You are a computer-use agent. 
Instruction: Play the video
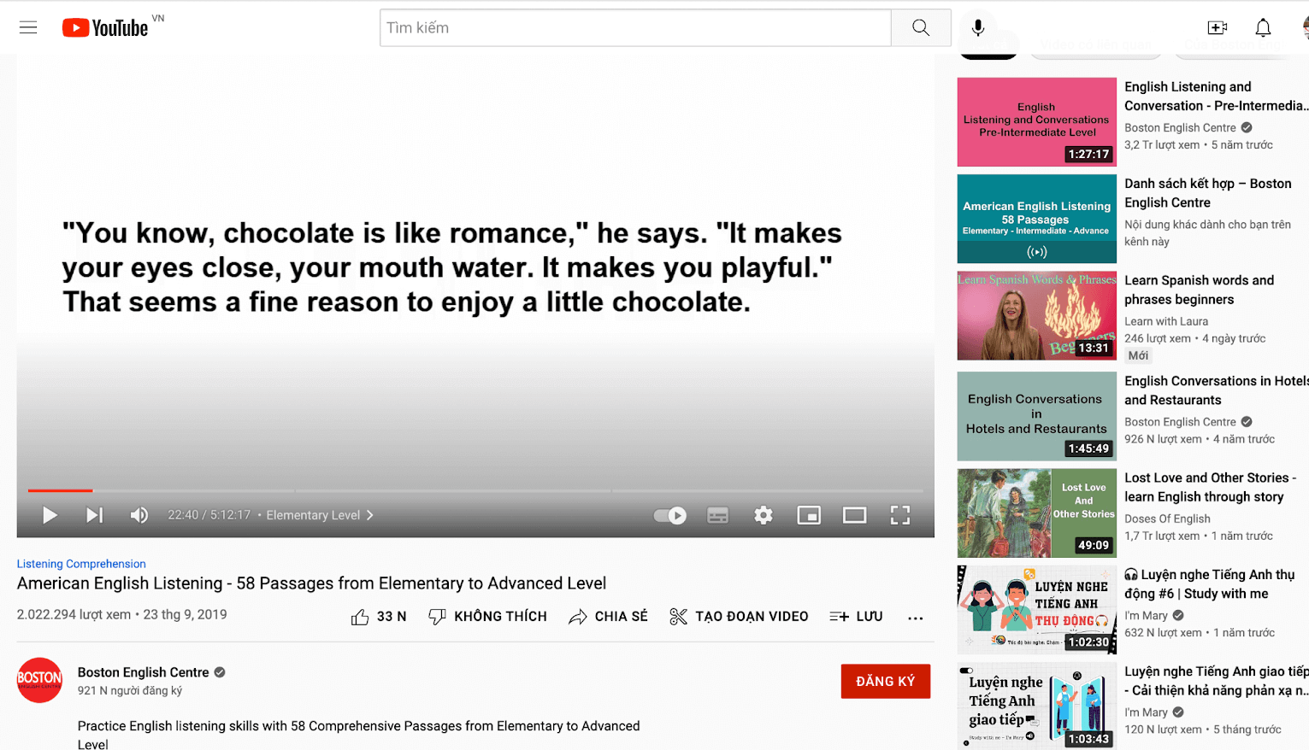pos(50,515)
